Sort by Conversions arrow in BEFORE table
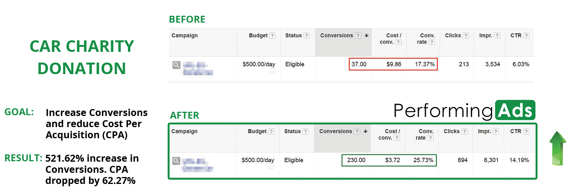Viewport: 578px width, 192px height. click(x=366, y=36)
